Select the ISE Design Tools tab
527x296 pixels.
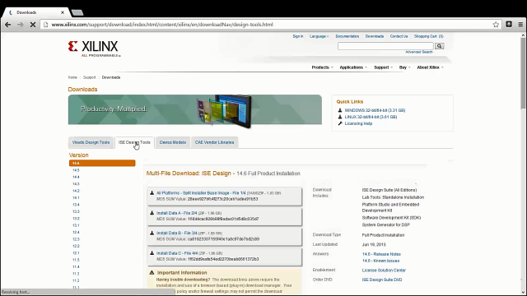(x=134, y=142)
